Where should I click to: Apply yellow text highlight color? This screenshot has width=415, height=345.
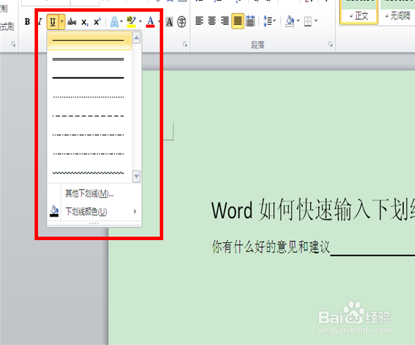tap(131, 22)
